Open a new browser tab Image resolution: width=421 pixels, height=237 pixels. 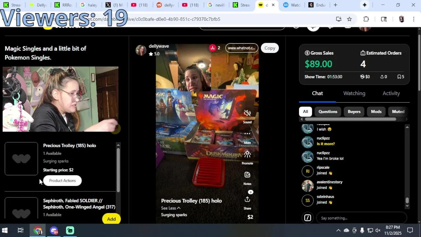click(335, 5)
